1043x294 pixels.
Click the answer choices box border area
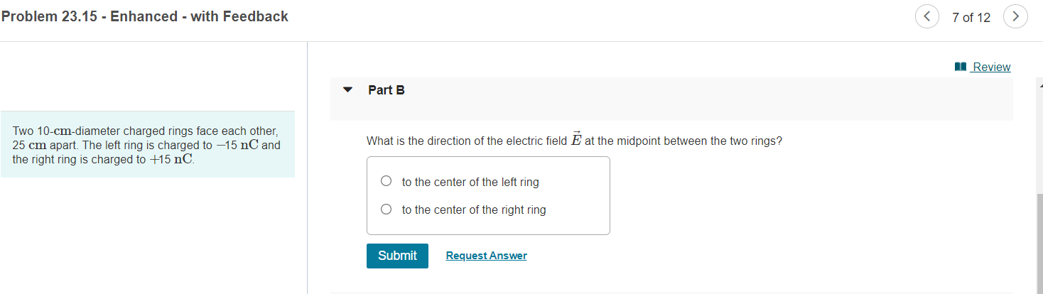click(488, 195)
